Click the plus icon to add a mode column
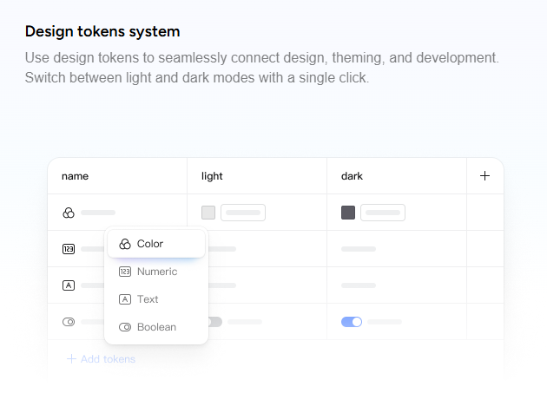Viewport: 547px width, 413px height. (x=484, y=175)
